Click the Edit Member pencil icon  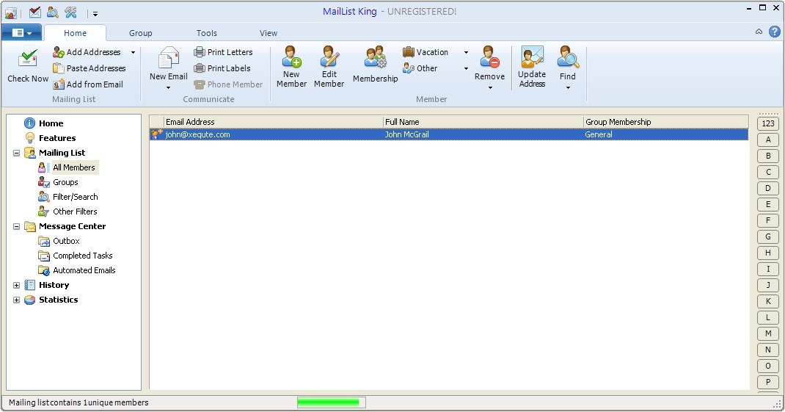point(329,56)
